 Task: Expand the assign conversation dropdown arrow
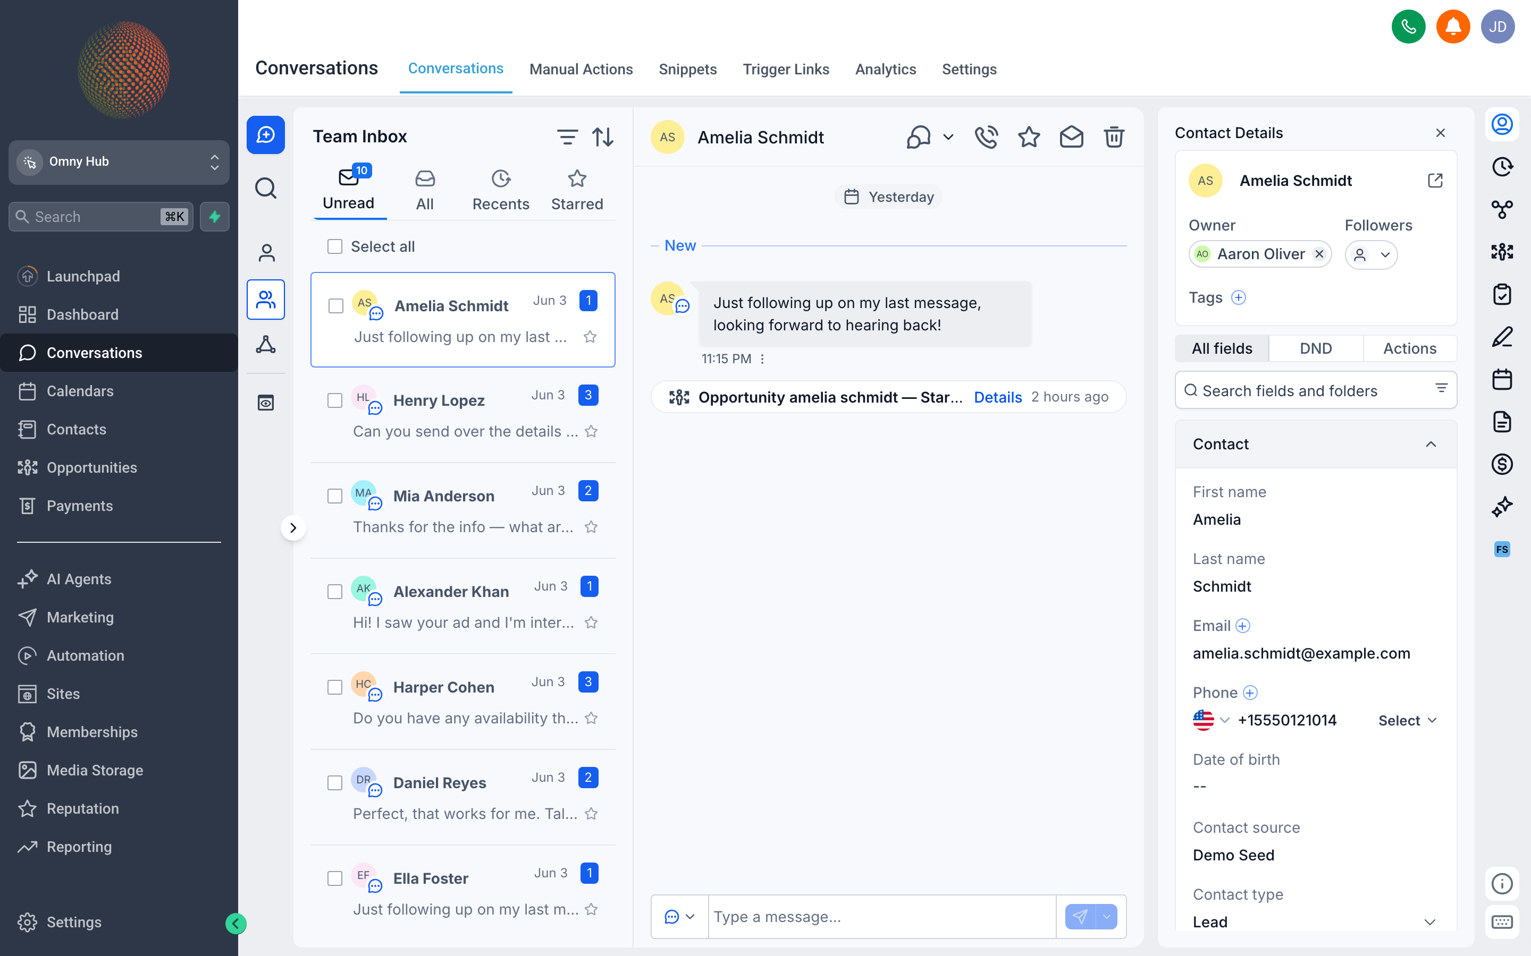coord(948,136)
